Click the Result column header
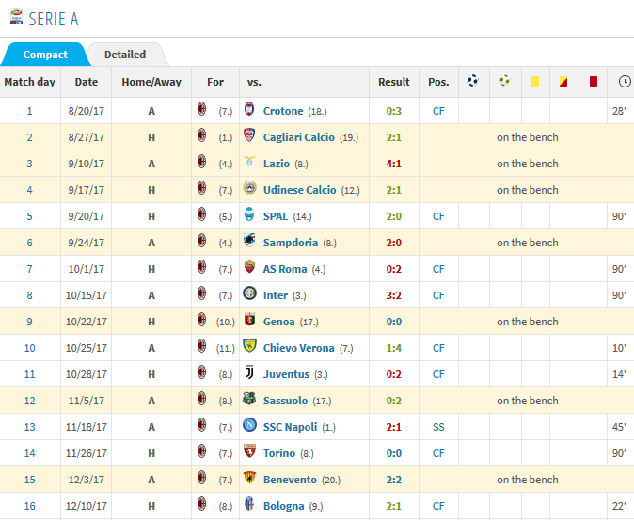Screen dimensions: 634x520 click(394, 82)
